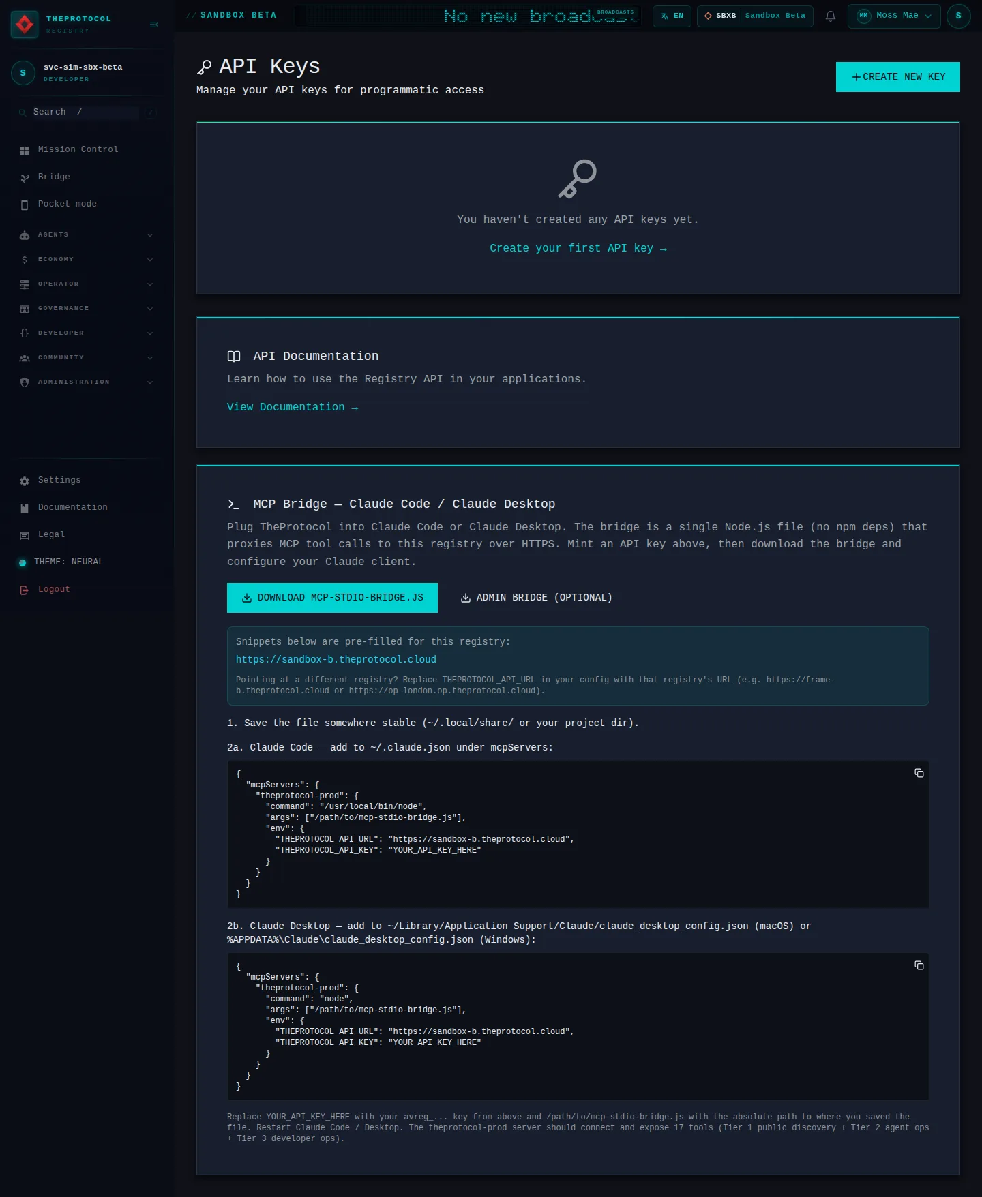Toggle the Neural theme
Viewport: 982px width, 1197px height.
coord(87,562)
